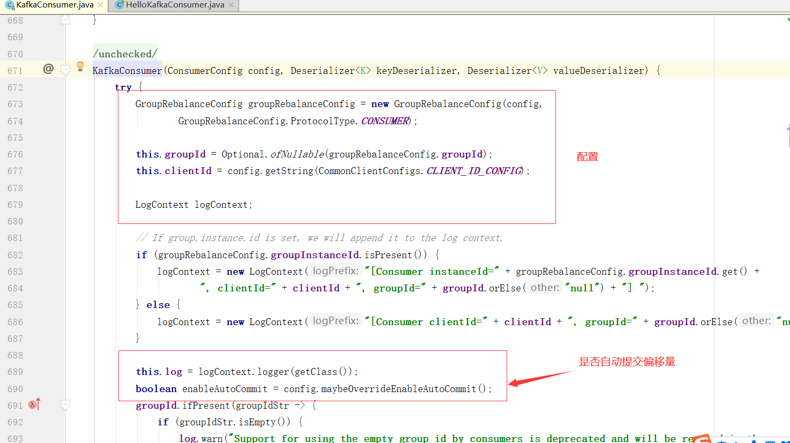Image resolution: width=790 pixels, height=443 pixels.
Task: Click the "[Consumer clientId=" string on line 686
Action: [426, 322]
